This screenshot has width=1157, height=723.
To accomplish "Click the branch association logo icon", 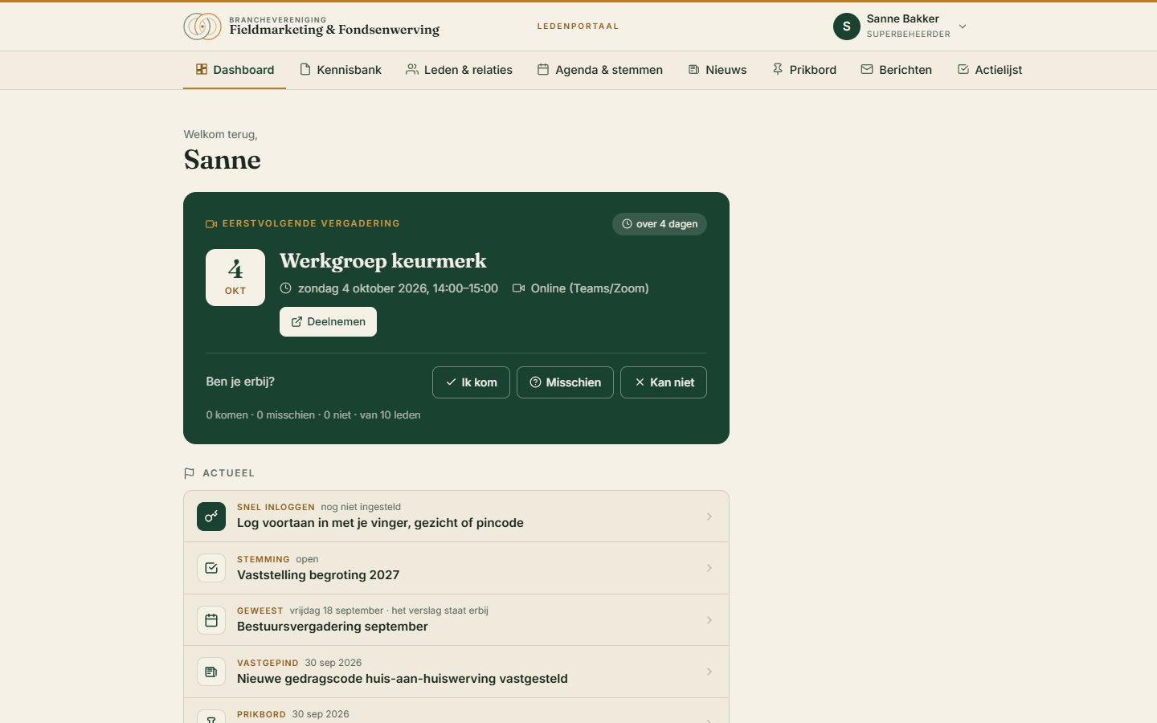I will (202, 27).
